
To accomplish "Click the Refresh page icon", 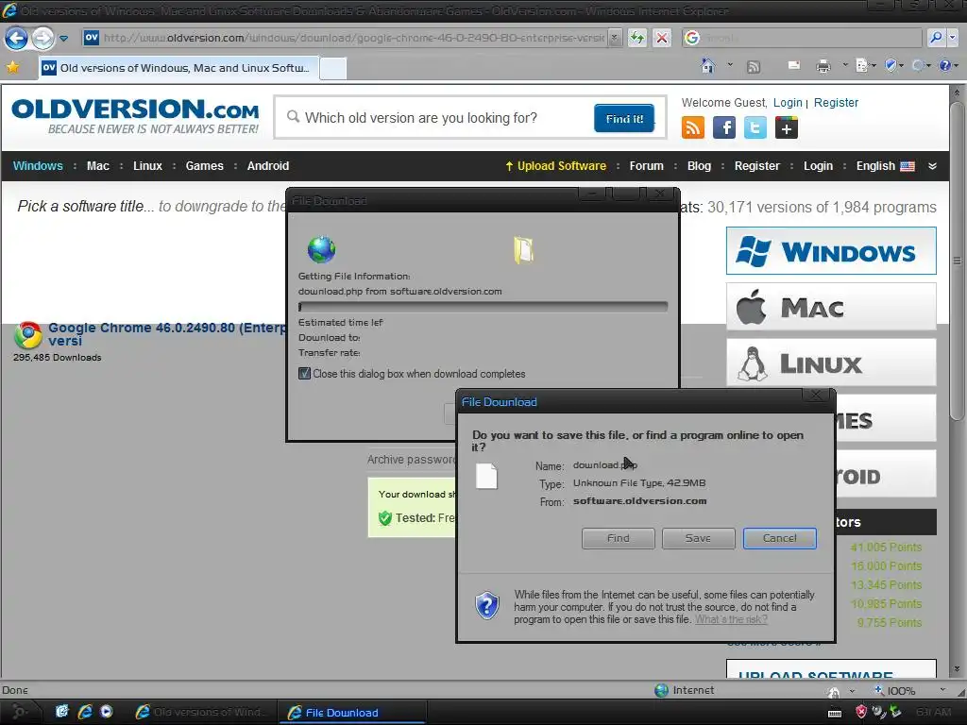I will pyautogui.click(x=637, y=38).
